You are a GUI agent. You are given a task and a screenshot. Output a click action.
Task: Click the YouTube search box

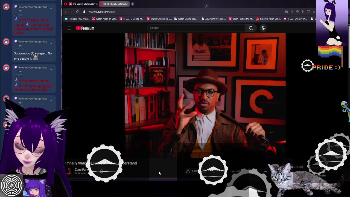[196, 28]
